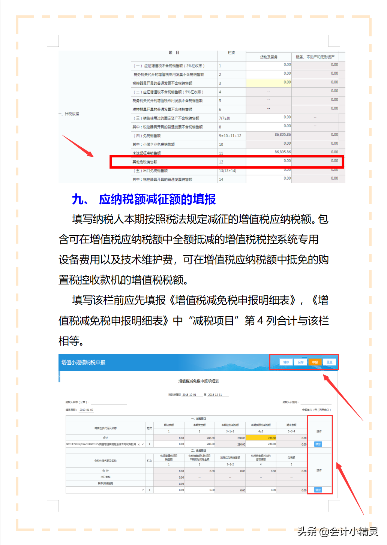Click the 免税销售额对应的进项税额 cell in the bottom row
Screen dimensions: 387x545
[261, 490]
